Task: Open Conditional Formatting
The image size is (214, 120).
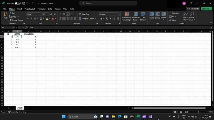Action: (x=126, y=16)
